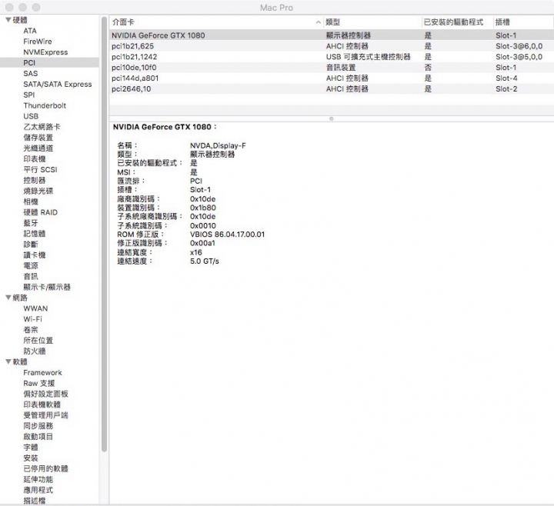Select FireWire in the sidebar
The height and width of the screenshot is (506, 554).
(x=38, y=42)
